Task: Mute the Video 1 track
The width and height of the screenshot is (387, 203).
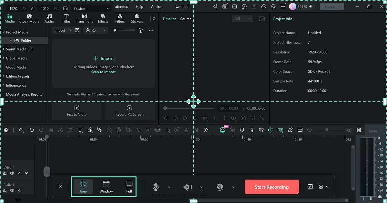Action: (12, 173)
